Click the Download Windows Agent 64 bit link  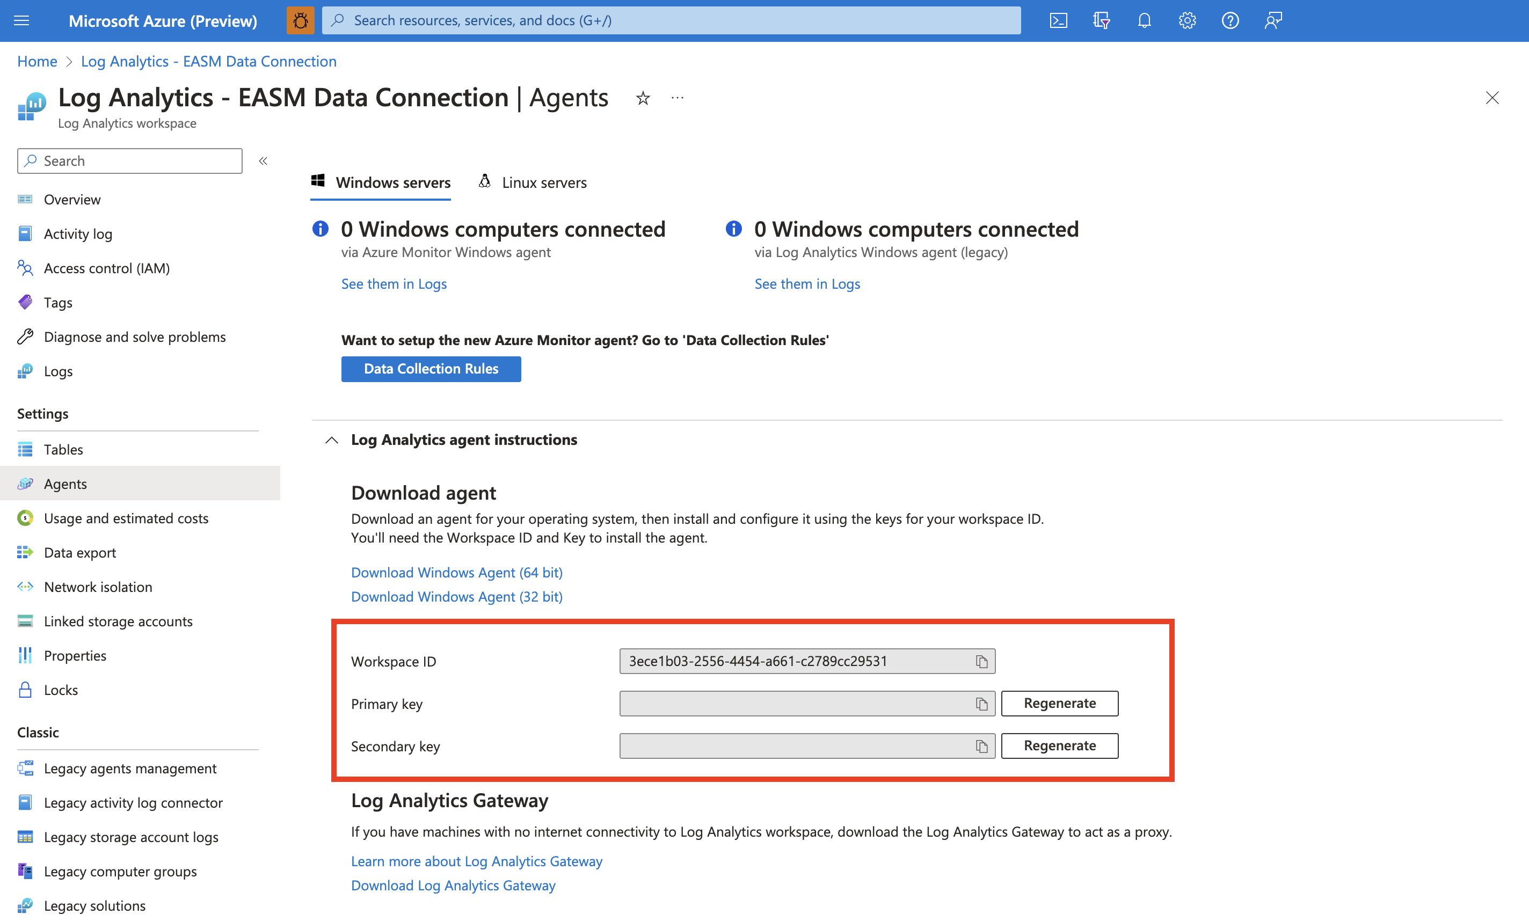tap(456, 570)
